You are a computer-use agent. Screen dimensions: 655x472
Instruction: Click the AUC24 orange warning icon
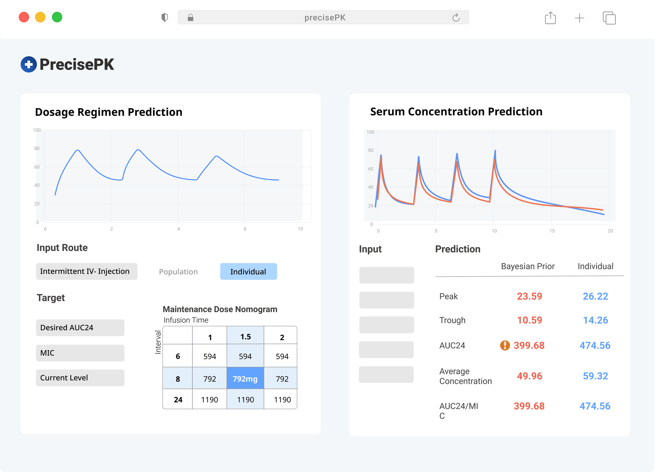tap(505, 345)
